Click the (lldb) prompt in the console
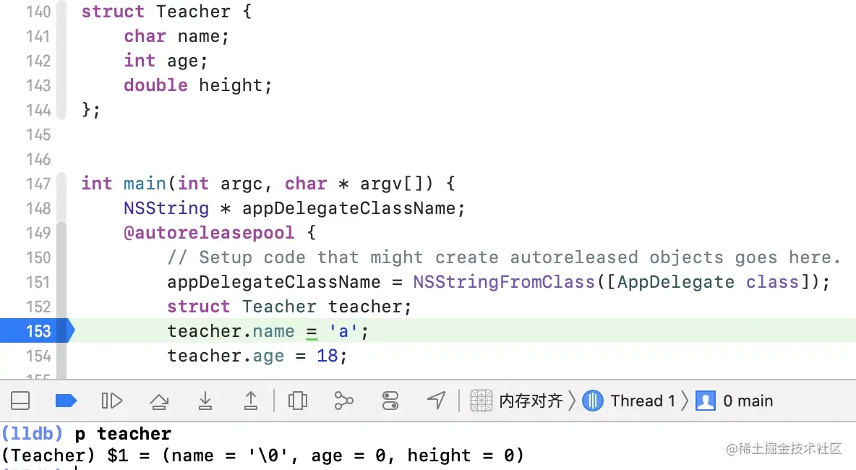856x470 pixels. [32, 434]
